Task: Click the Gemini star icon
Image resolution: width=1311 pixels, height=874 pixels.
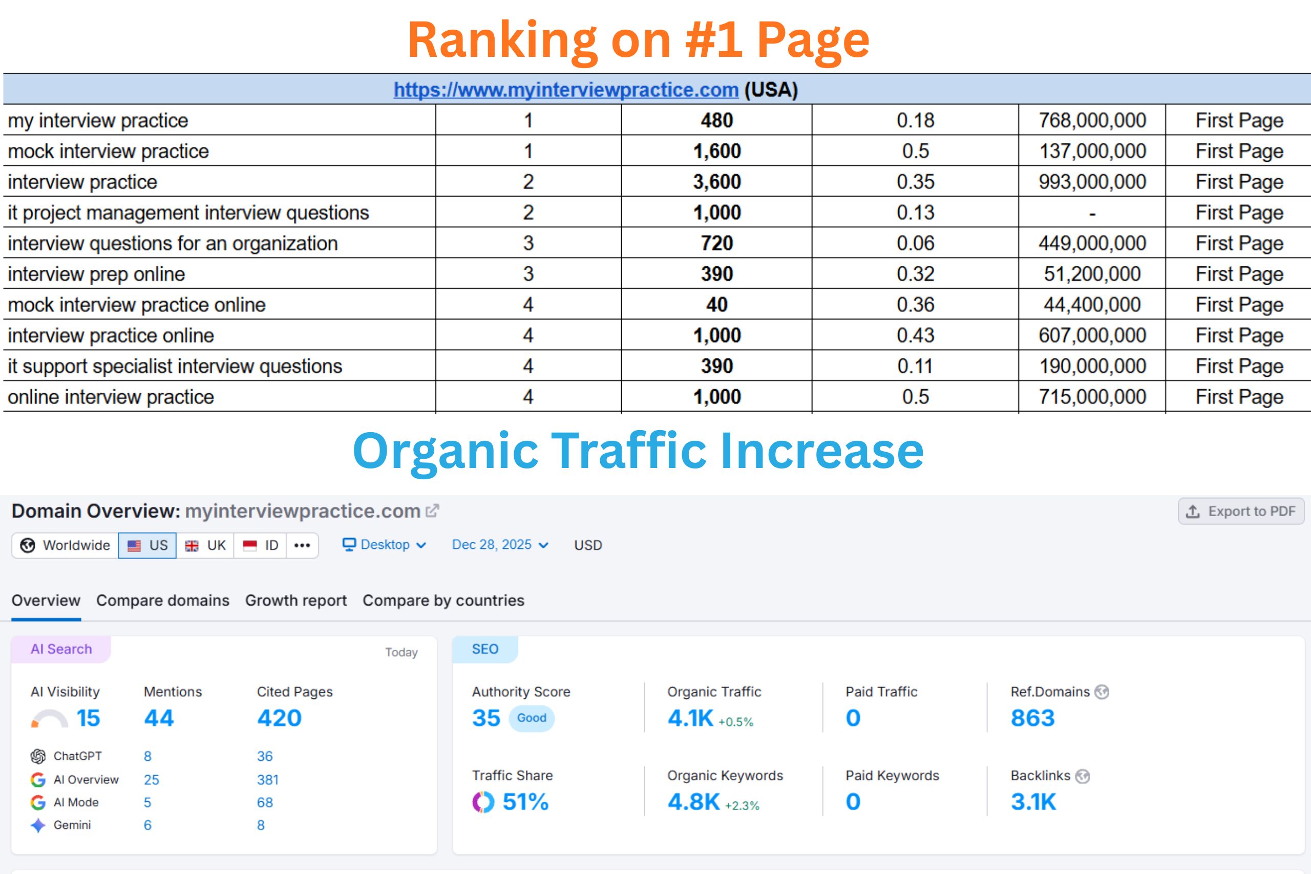Action: (37, 825)
